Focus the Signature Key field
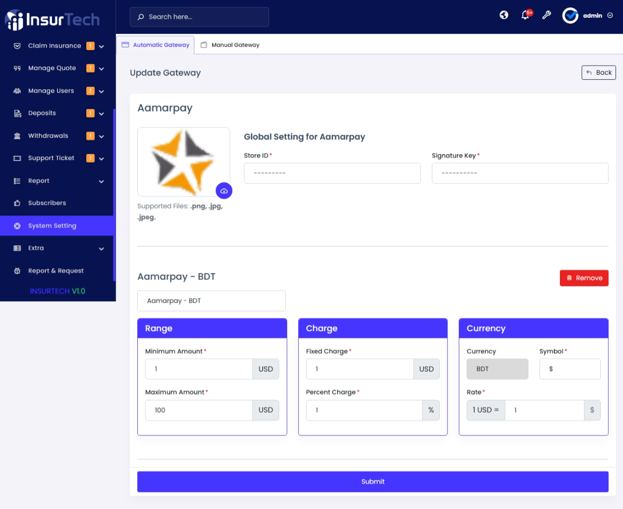The image size is (623, 509). [520, 173]
